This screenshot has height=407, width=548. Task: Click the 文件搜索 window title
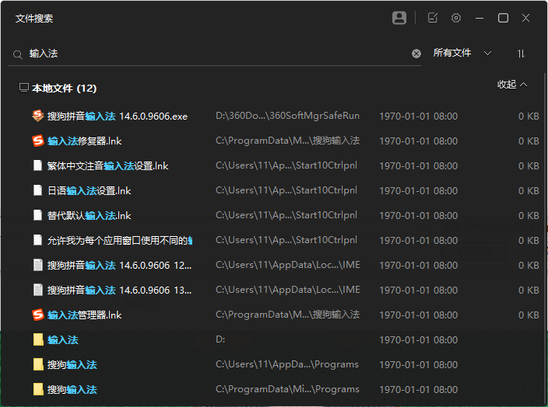point(34,19)
